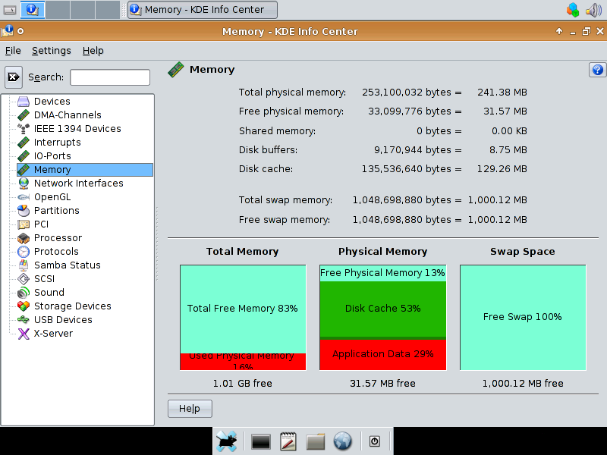The width and height of the screenshot is (607, 455).
Task: Click the keep-above arrow in title bar
Action: point(559,31)
